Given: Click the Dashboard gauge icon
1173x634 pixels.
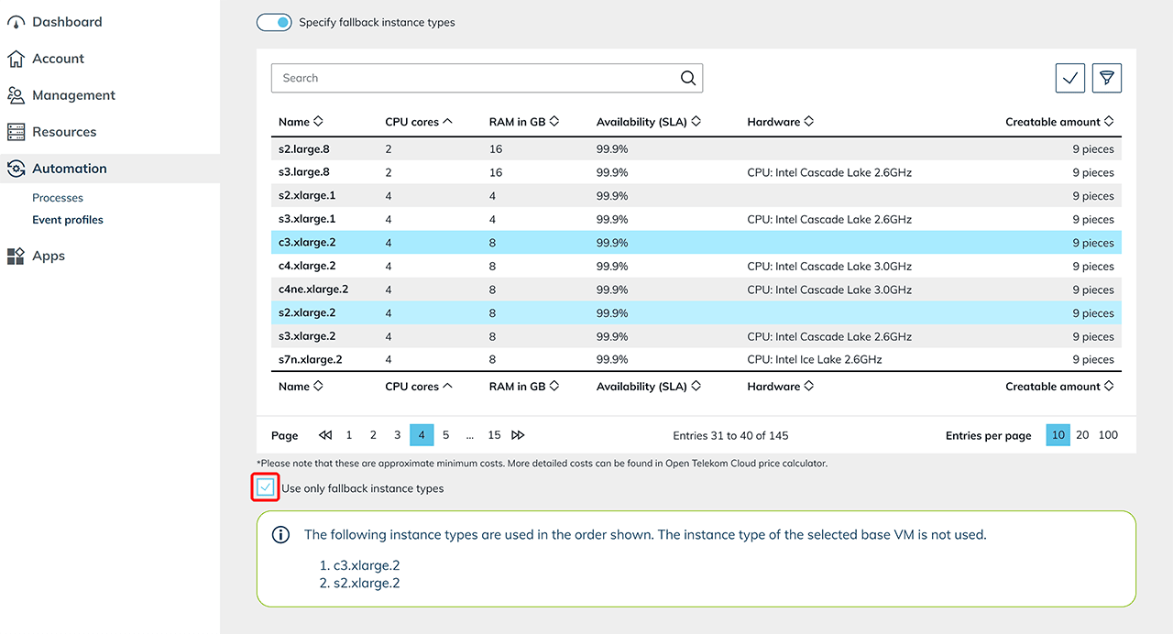Looking at the screenshot, I should [x=16, y=22].
